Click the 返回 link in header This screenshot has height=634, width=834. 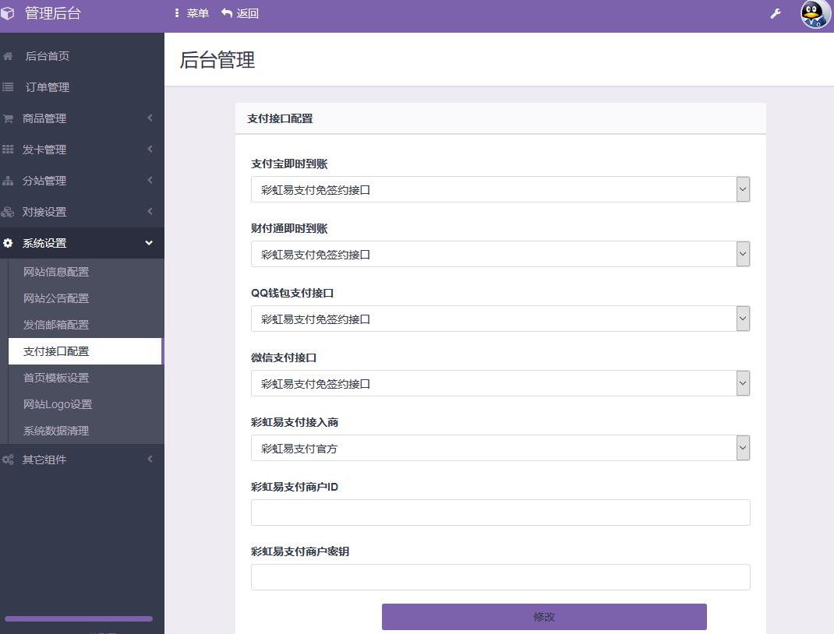pos(240,13)
